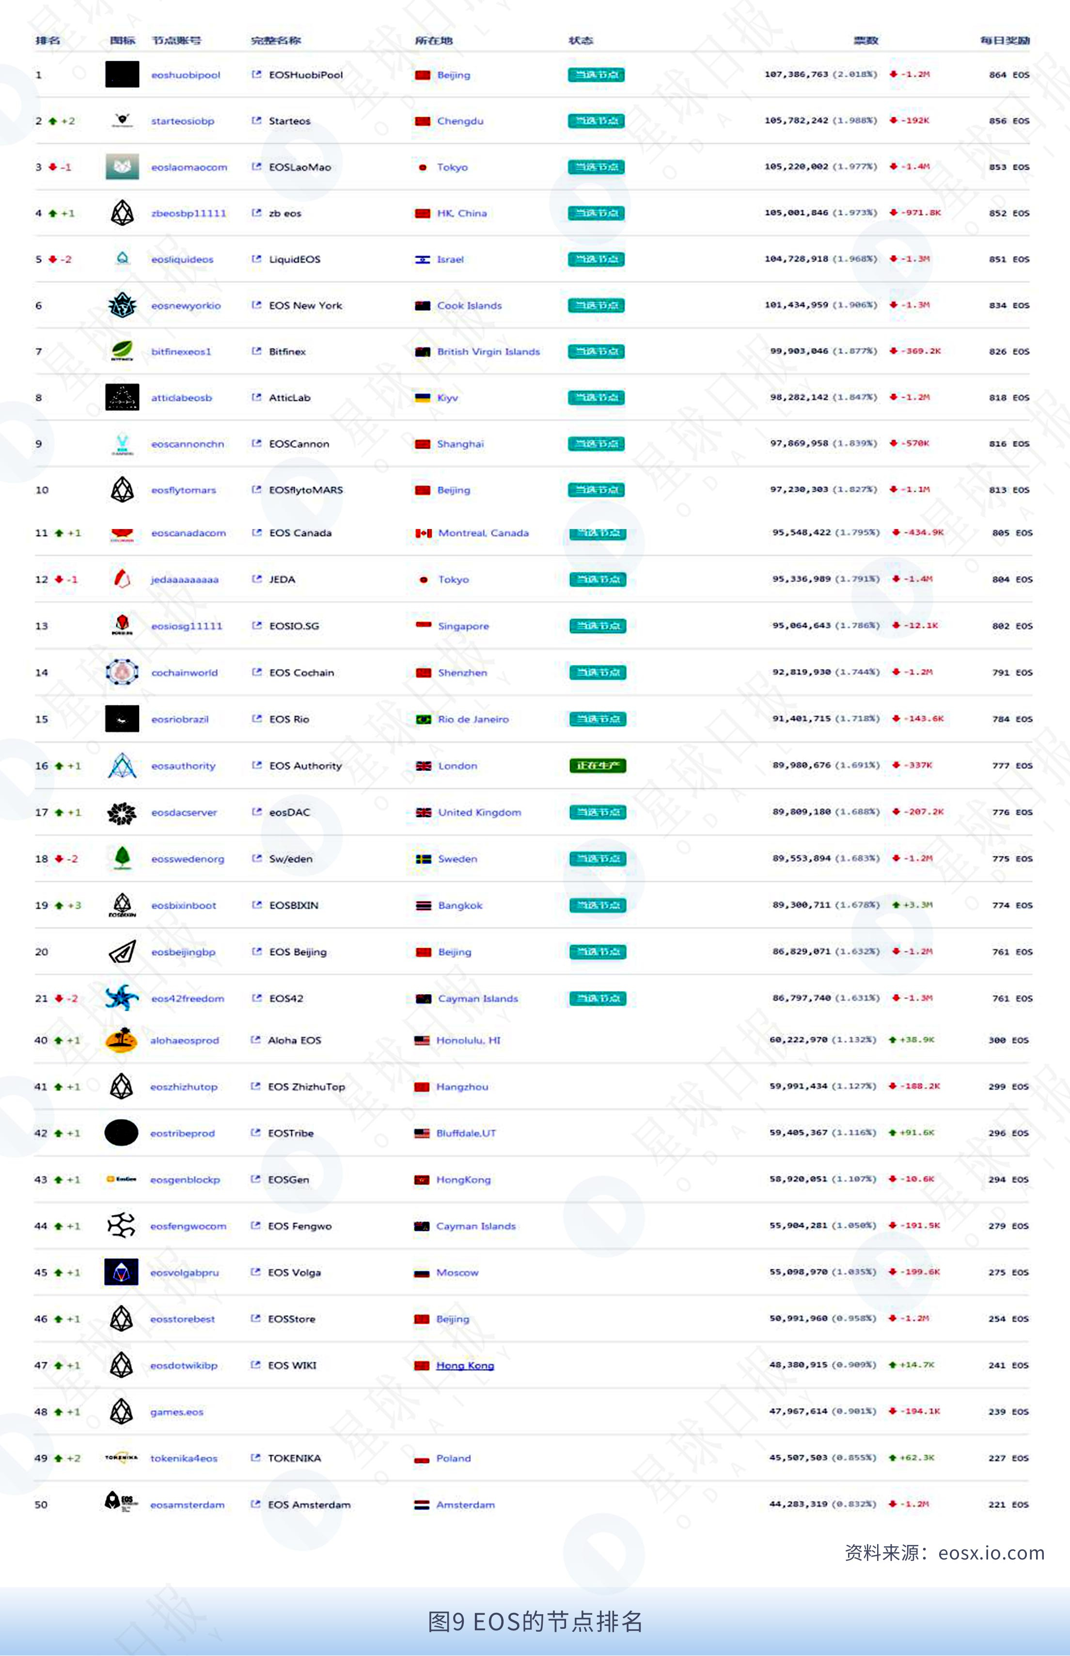Image resolution: width=1070 pixels, height=1656 pixels.
Task: Click the eosDAC flower logo icon
Action: tap(122, 812)
